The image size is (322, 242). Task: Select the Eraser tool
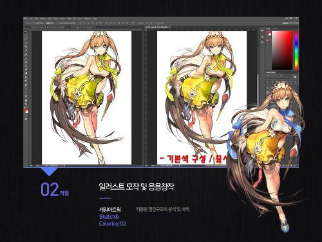click(26, 69)
